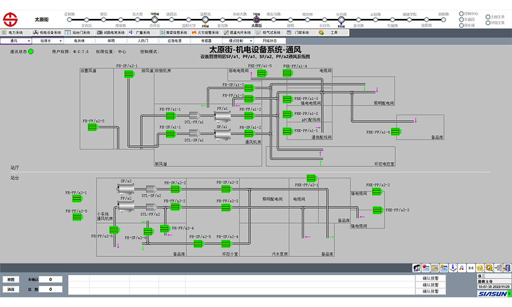
Task: Select the 车辆段 radio option
Action: coord(461,19)
